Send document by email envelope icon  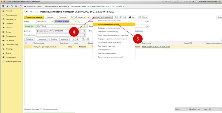tap(89, 17)
